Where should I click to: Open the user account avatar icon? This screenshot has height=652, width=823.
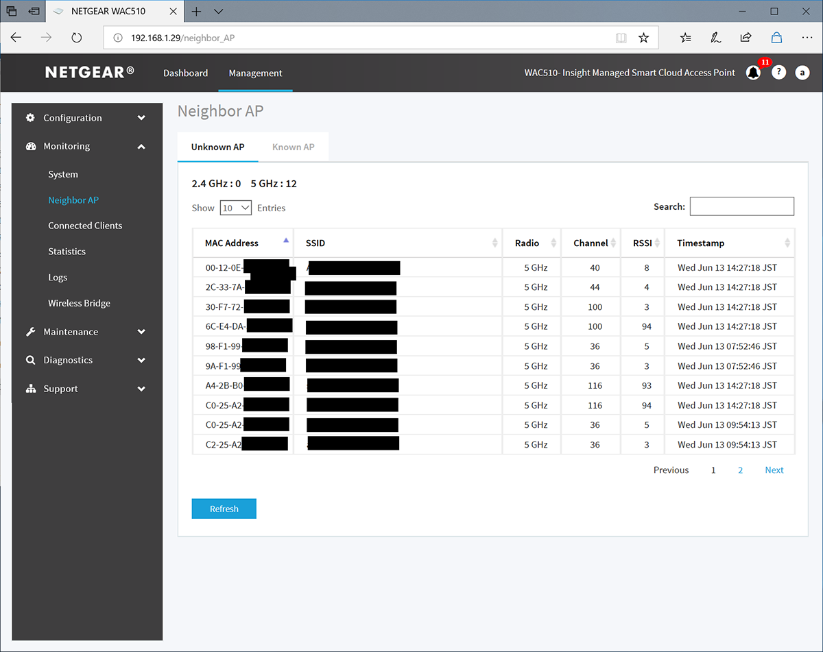802,73
